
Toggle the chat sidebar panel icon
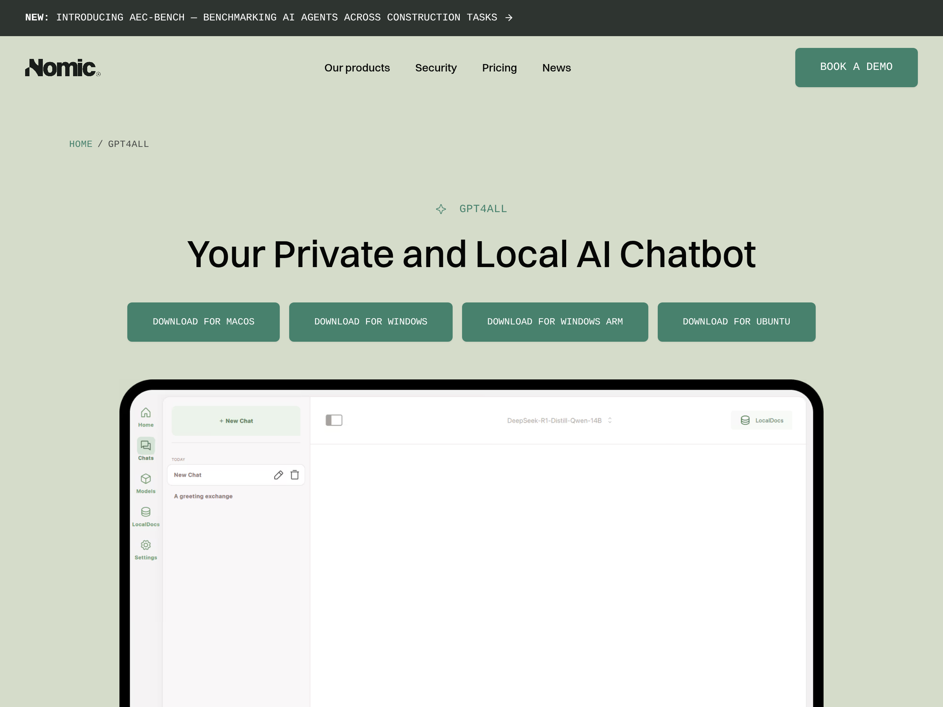334,420
